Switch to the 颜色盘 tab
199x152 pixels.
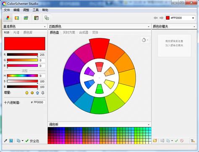pyautogui.click(x=54, y=32)
